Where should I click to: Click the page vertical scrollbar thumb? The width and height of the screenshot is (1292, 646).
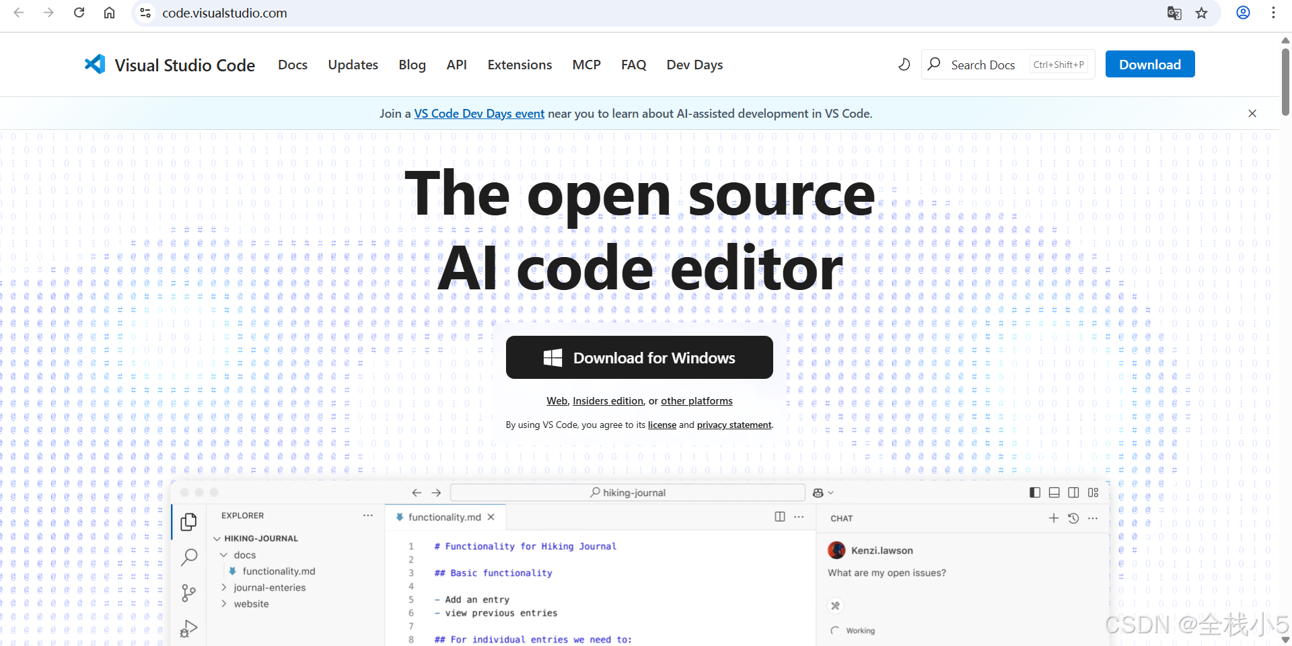click(1285, 81)
